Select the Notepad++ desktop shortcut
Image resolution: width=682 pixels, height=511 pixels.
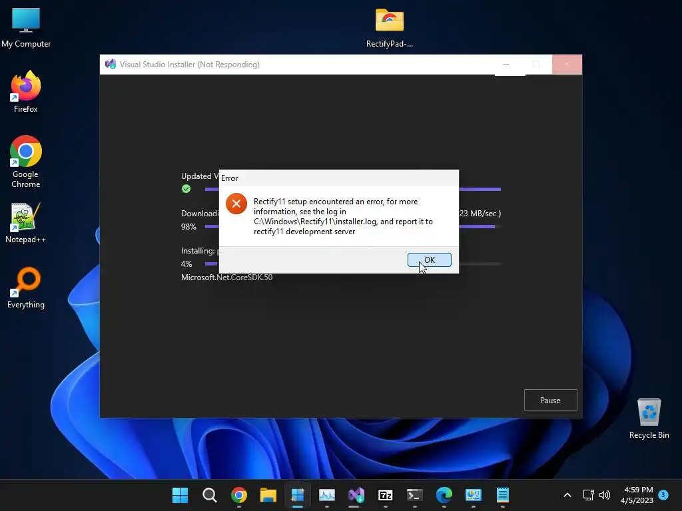26,224
